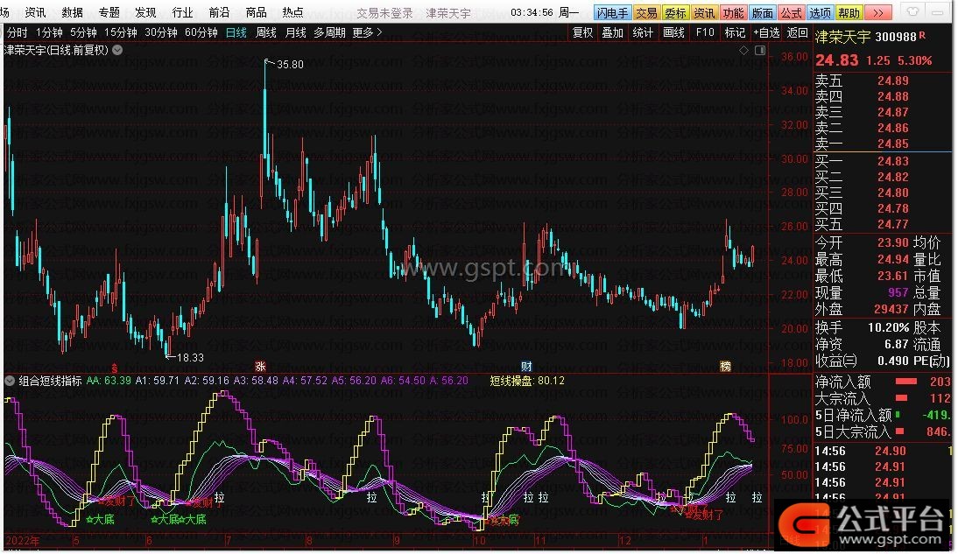Click the 卖一 24.85 order row
The image size is (958, 554).
click(883, 144)
